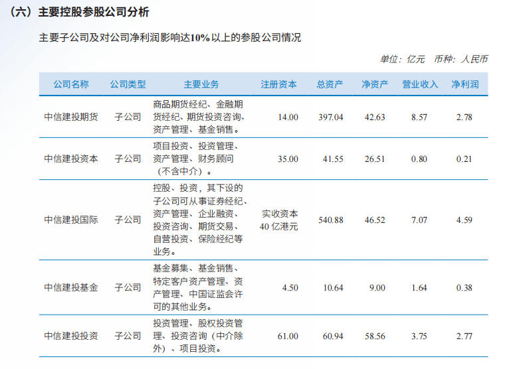This screenshot has height=369, width=527.
Task: Select the 主要业务 column header
Action: pos(201,84)
